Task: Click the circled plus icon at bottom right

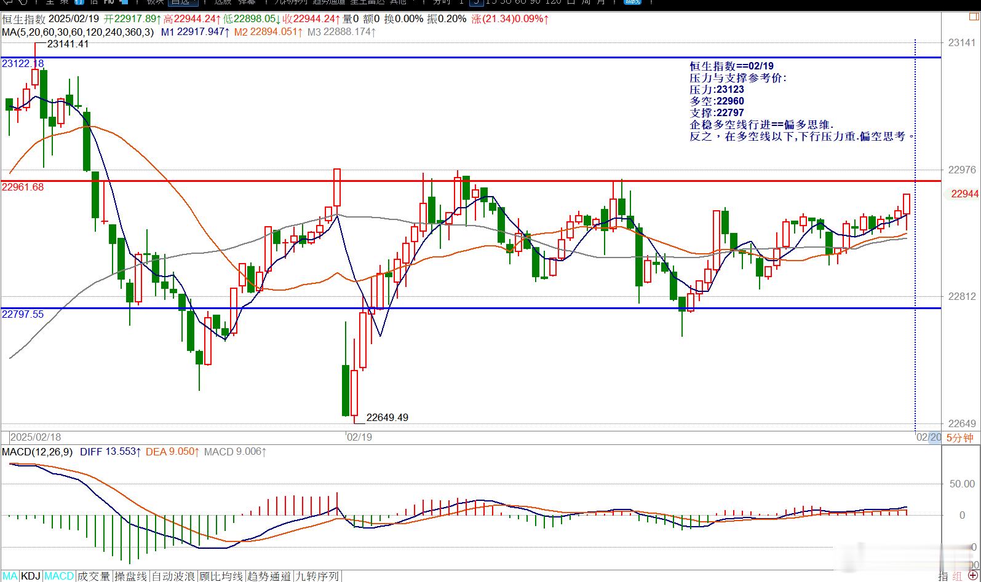Action: 972,576
